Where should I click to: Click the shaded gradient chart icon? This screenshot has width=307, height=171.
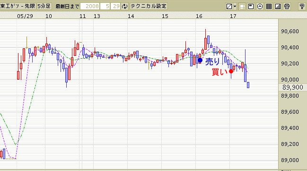tap(278, 6)
